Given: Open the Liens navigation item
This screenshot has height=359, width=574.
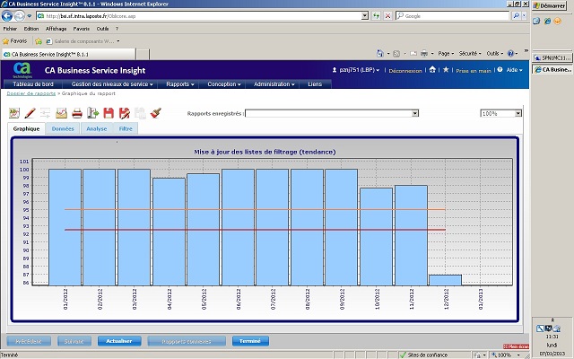Looking at the screenshot, I should (x=315, y=84).
